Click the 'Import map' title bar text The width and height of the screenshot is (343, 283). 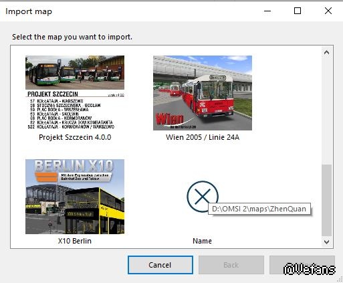point(29,11)
